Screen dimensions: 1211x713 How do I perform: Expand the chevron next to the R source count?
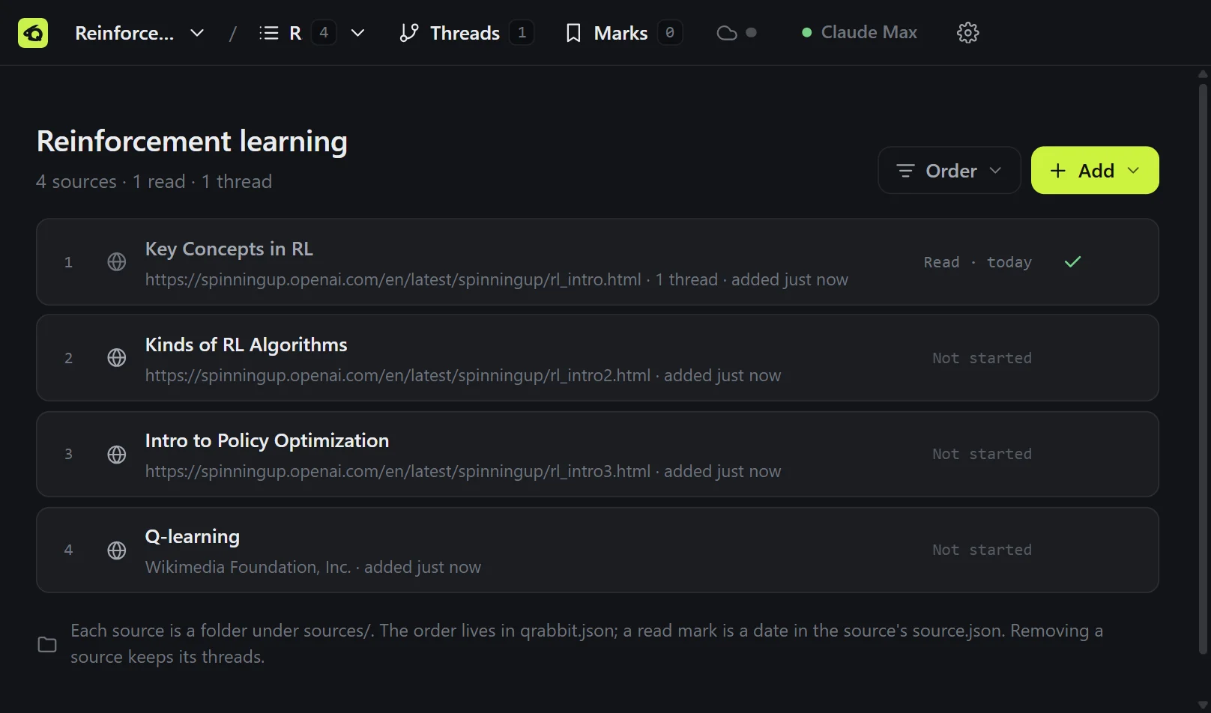tap(358, 33)
